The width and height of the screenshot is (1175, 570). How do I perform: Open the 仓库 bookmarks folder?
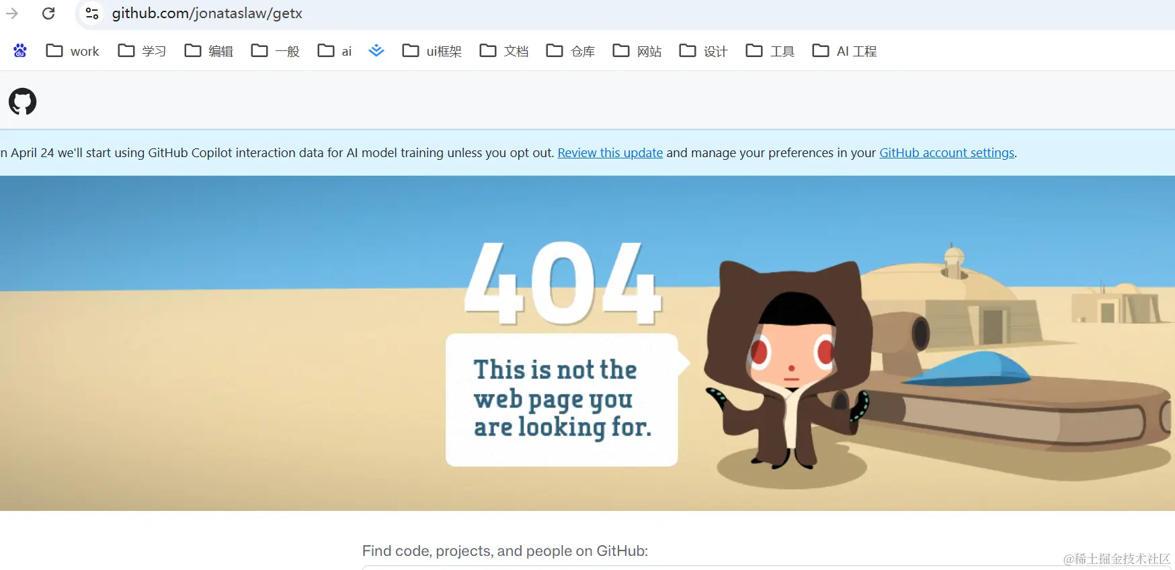point(571,51)
